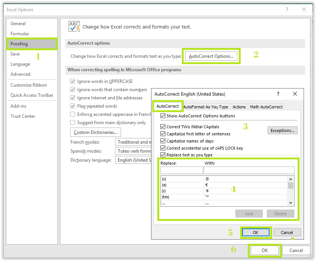Select the ellipsis replacement entry
This screenshot has width=316, height=261.
[x=224, y=203]
